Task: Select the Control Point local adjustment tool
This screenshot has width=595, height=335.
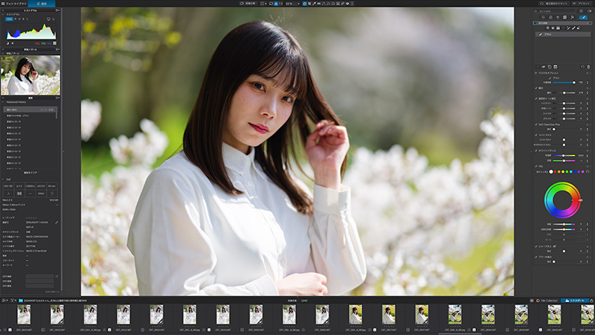Action: pos(547,28)
